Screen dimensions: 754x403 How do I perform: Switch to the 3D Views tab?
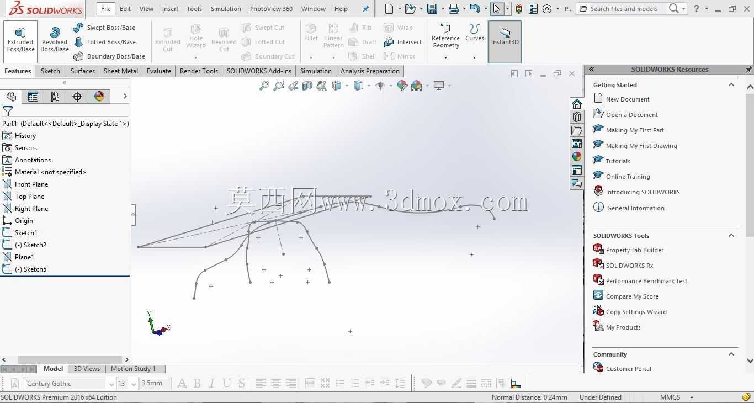87,369
